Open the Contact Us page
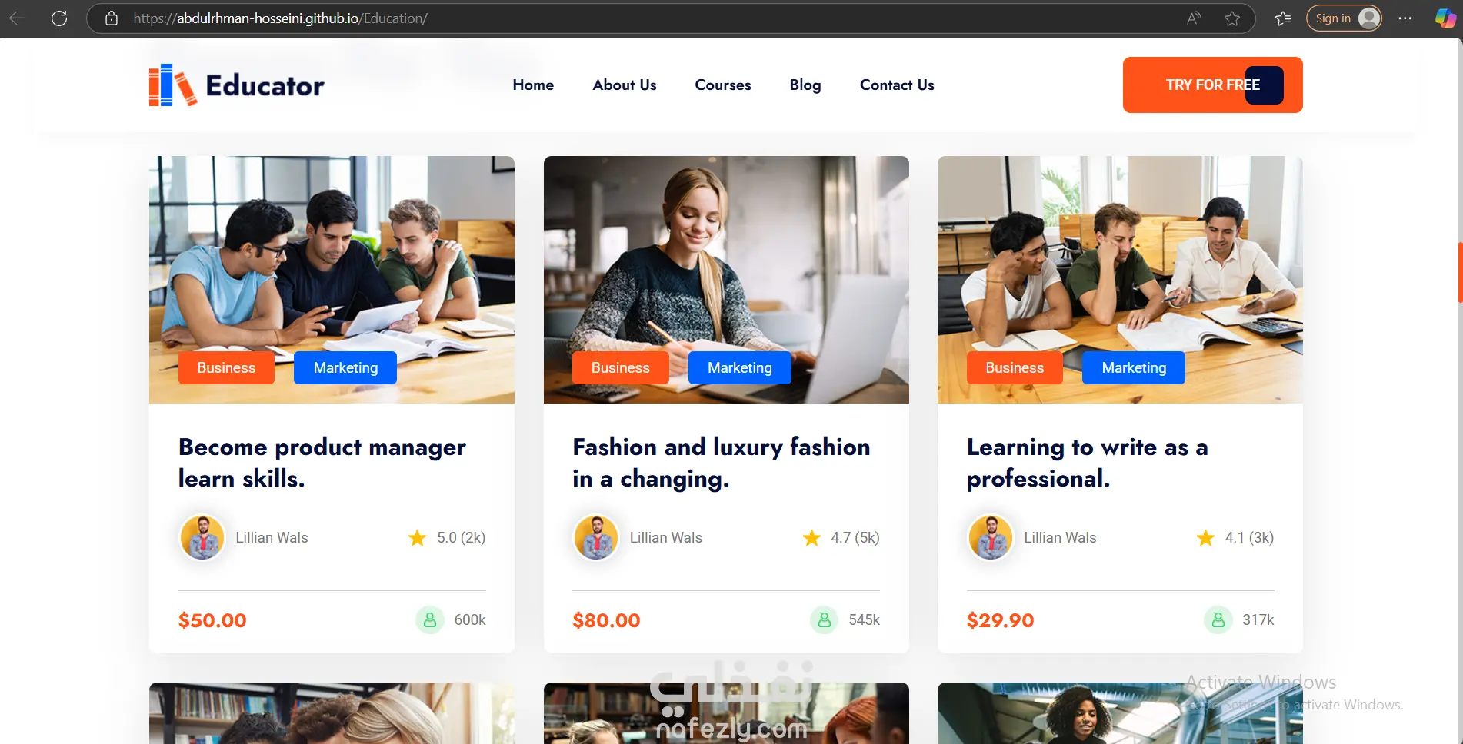 (897, 85)
